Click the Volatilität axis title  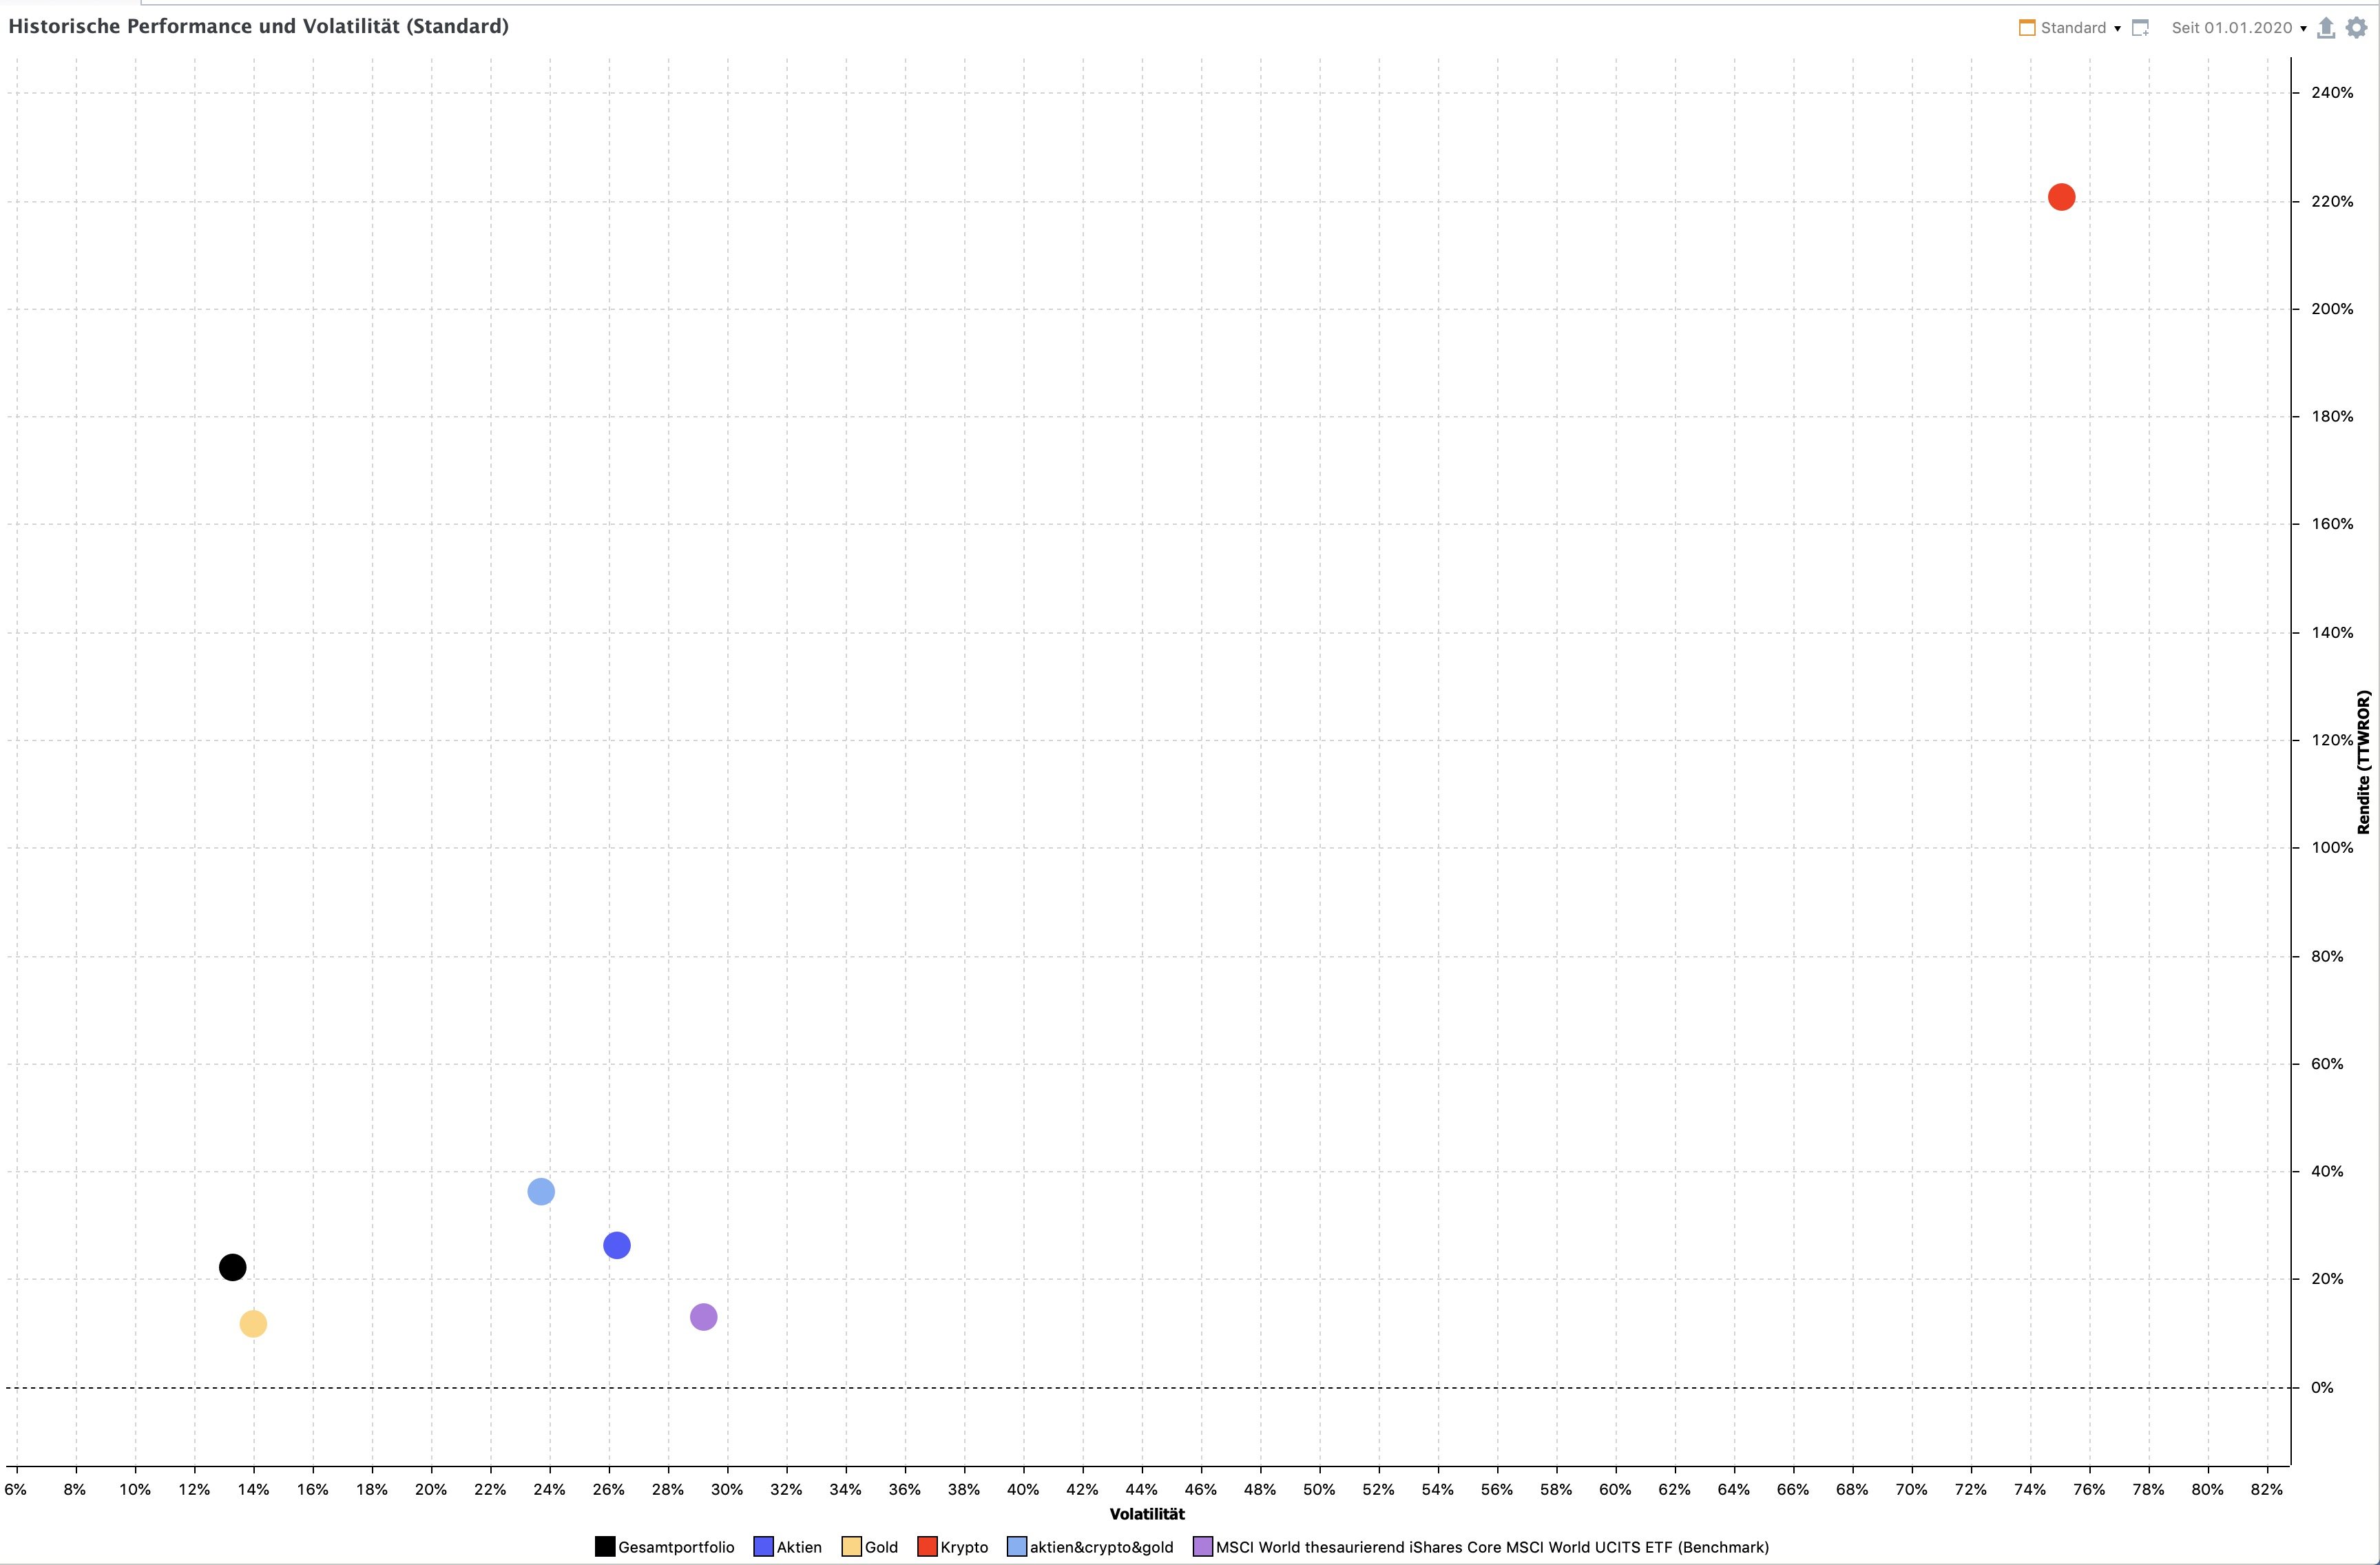(1147, 1514)
